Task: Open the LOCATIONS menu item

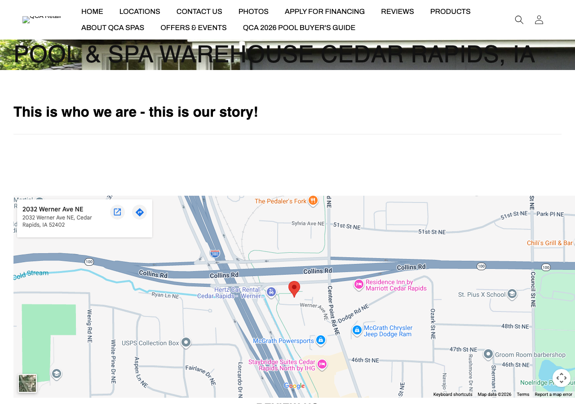Action: click(140, 12)
